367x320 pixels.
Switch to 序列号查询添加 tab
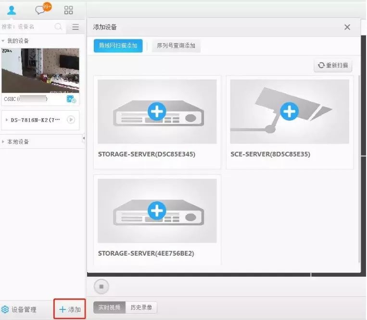coord(176,46)
